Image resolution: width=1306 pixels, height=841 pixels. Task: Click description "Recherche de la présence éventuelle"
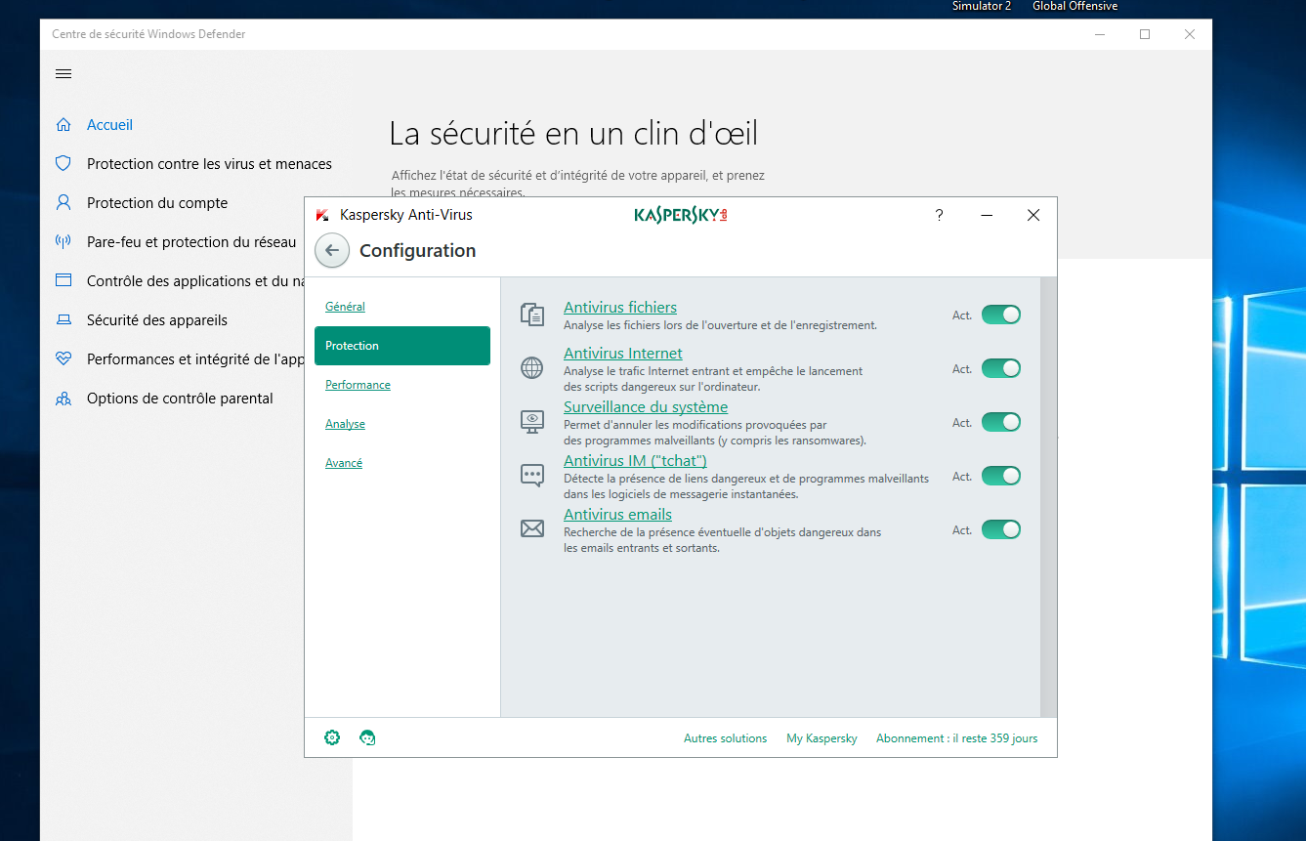coord(722,540)
